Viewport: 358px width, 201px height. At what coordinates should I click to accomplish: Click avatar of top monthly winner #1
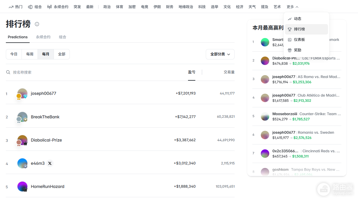[x=265, y=42]
